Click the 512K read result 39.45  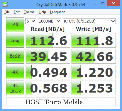[x=48, y=56]
